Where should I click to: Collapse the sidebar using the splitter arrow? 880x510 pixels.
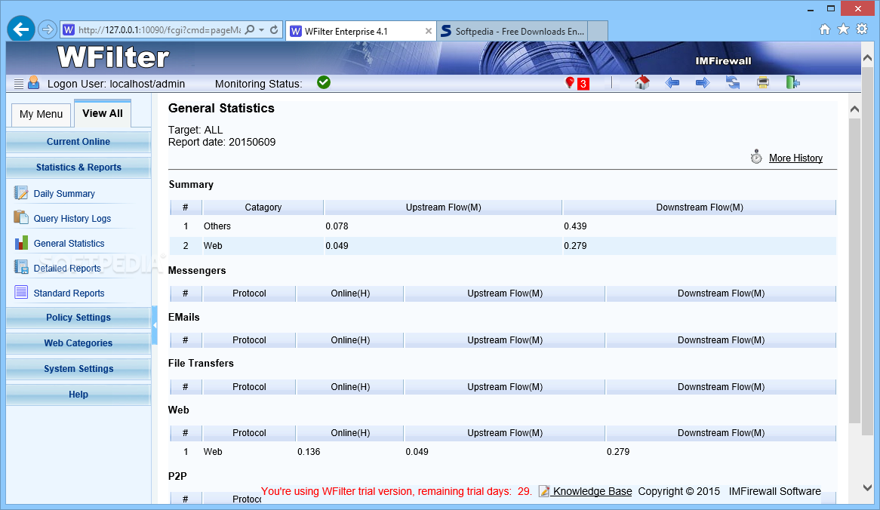154,325
